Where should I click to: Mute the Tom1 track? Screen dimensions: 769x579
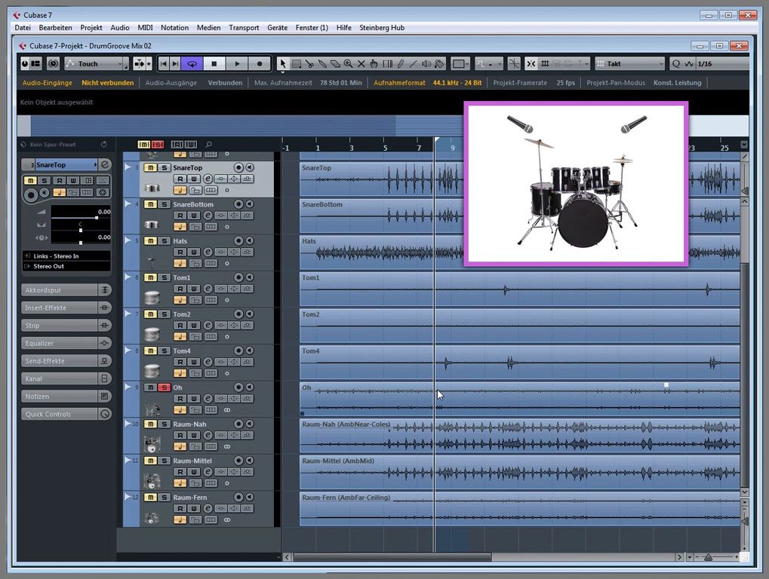pyautogui.click(x=150, y=277)
